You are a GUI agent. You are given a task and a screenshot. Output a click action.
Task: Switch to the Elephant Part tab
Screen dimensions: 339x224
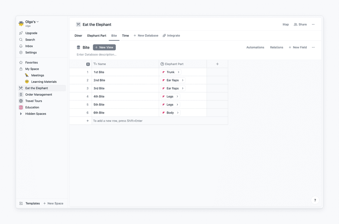[96, 35]
